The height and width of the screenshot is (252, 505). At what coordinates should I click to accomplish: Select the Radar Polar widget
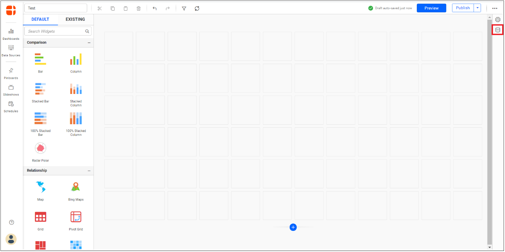tap(41, 152)
